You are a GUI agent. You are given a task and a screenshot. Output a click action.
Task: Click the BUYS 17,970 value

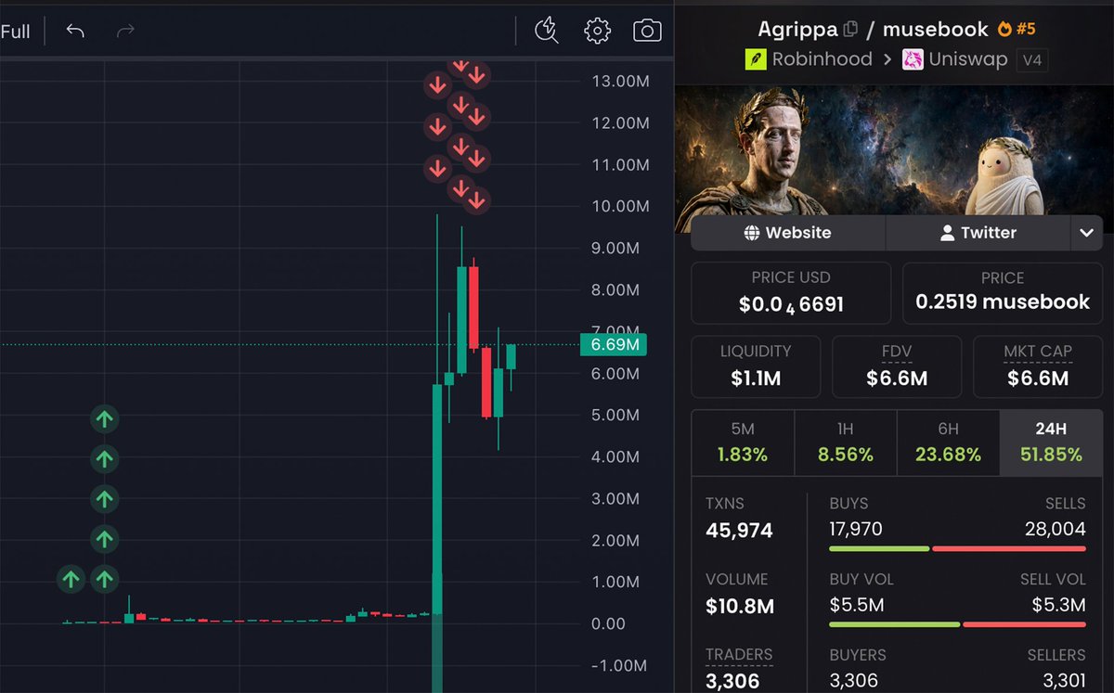click(856, 529)
